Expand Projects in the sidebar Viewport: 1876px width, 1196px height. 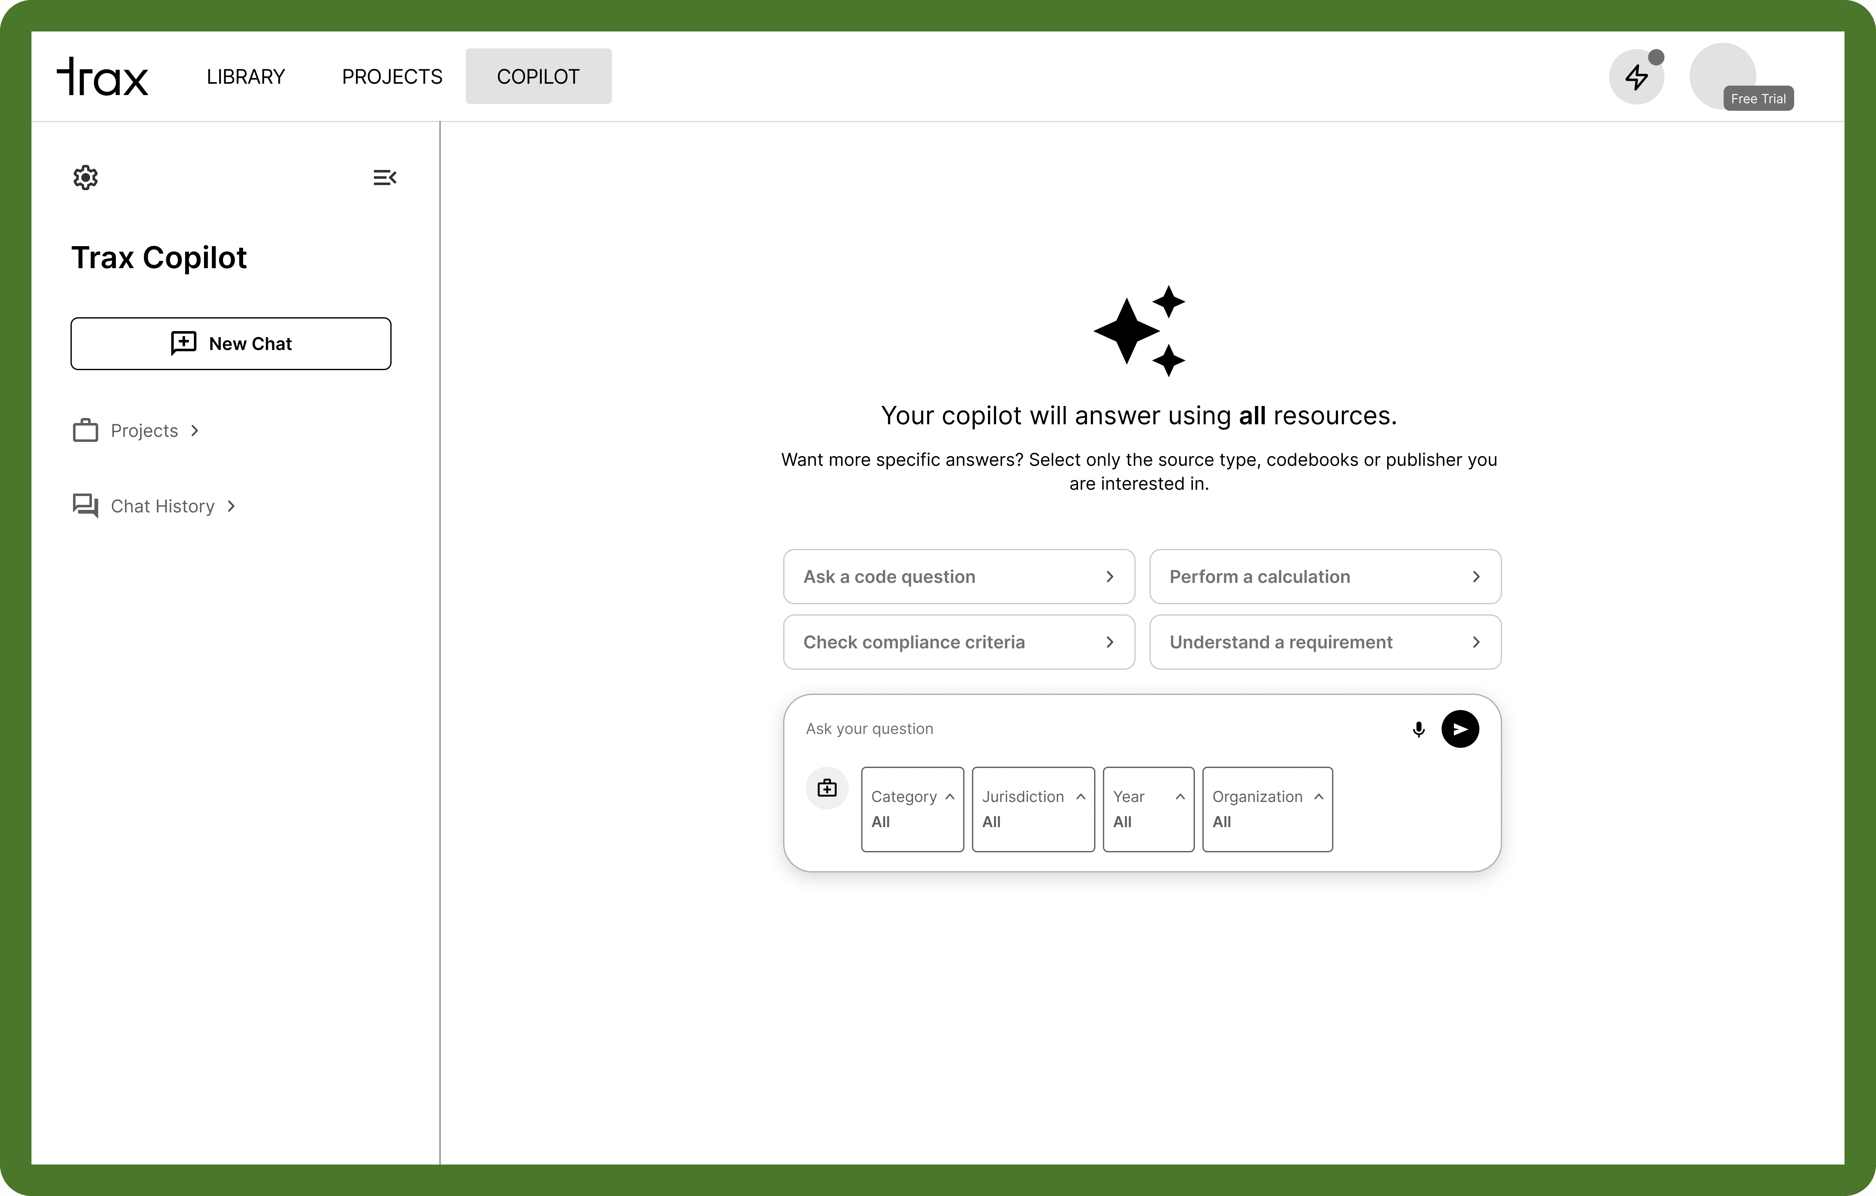(x=145, y=431)
